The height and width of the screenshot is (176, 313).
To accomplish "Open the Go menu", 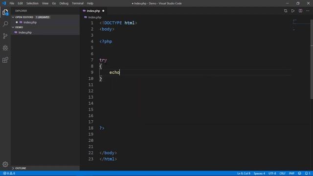I will [54, 3].
